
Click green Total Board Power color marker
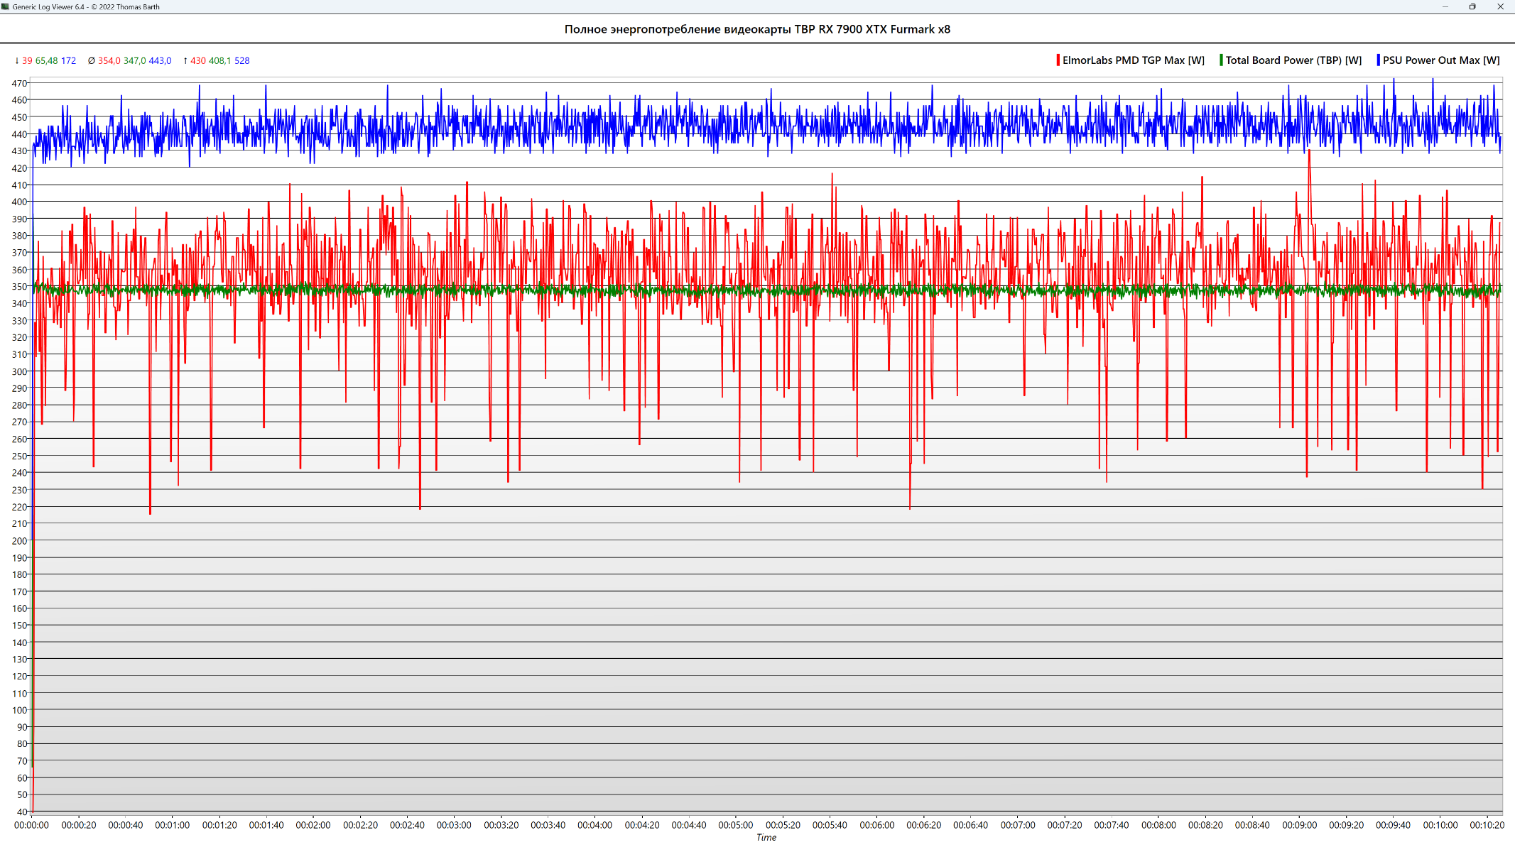coord(1221,60)
